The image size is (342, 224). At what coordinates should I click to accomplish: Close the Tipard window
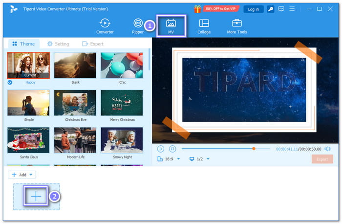330,9
